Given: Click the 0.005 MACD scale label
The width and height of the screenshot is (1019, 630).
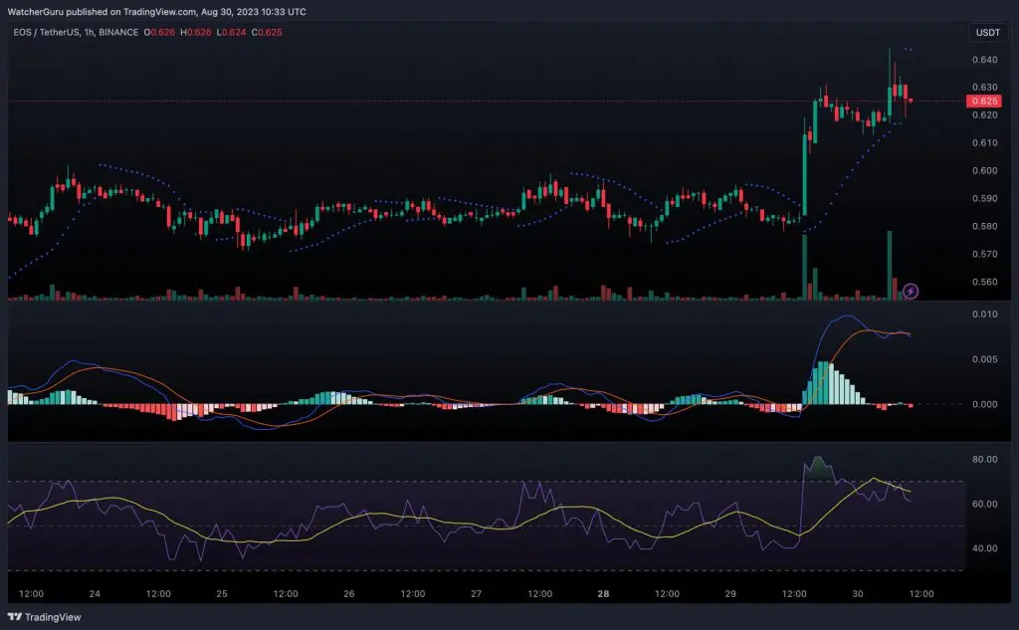Looking at the screenshot, I should click(984, 359).
